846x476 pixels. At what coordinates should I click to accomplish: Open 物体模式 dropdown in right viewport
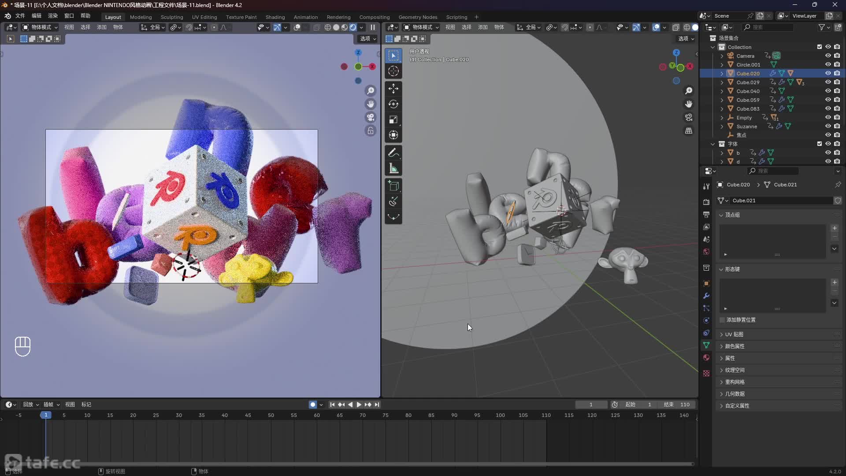click(x=422, y=27)
